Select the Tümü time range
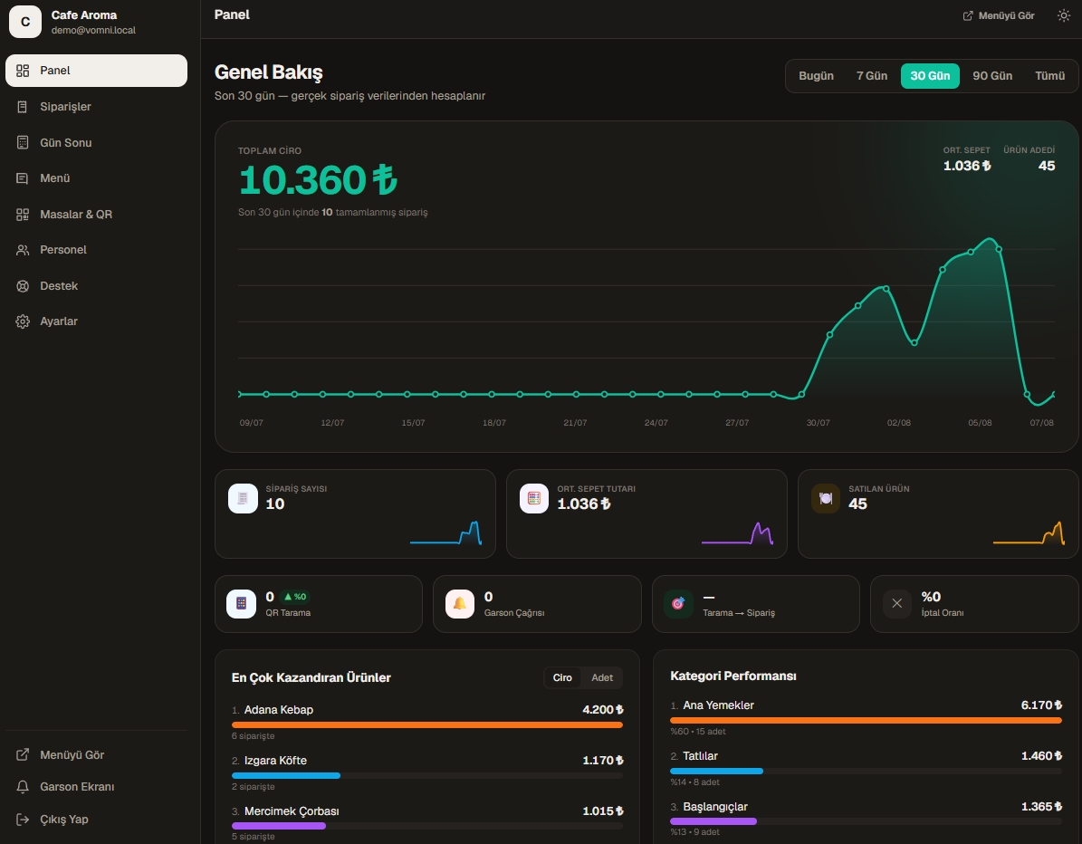 click(x=1049, y=76)
